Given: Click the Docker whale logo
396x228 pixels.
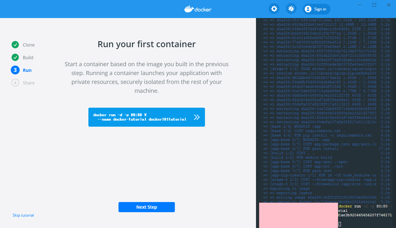Looking at the screenshot, I should 198,9.
